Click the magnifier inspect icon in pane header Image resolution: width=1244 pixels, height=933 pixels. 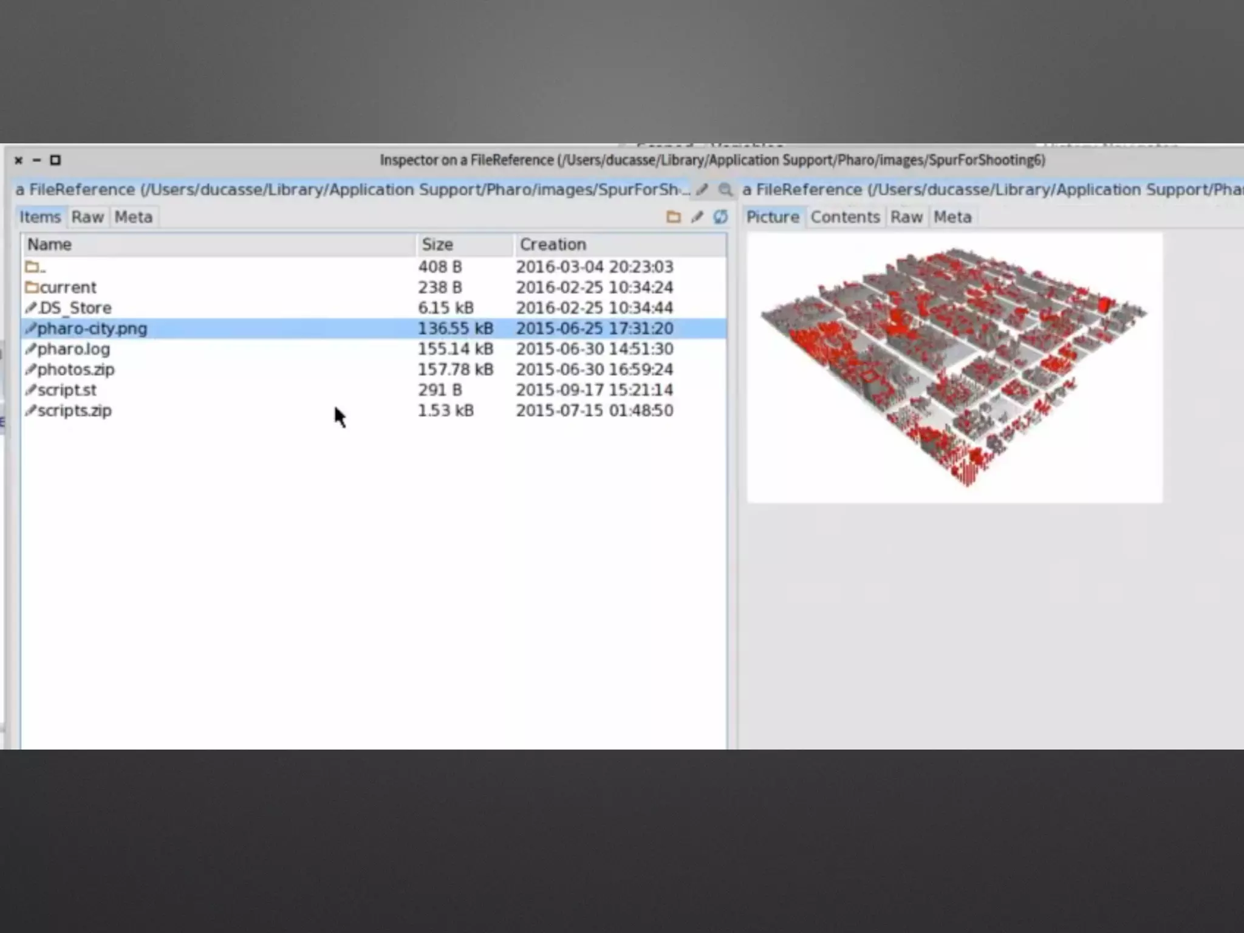coord(725,190)
